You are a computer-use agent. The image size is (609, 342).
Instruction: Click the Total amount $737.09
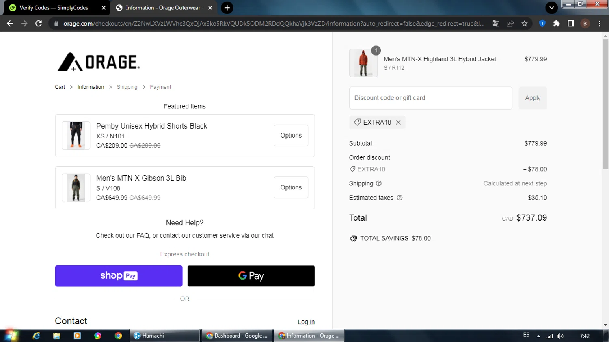[x=531, y=218]
